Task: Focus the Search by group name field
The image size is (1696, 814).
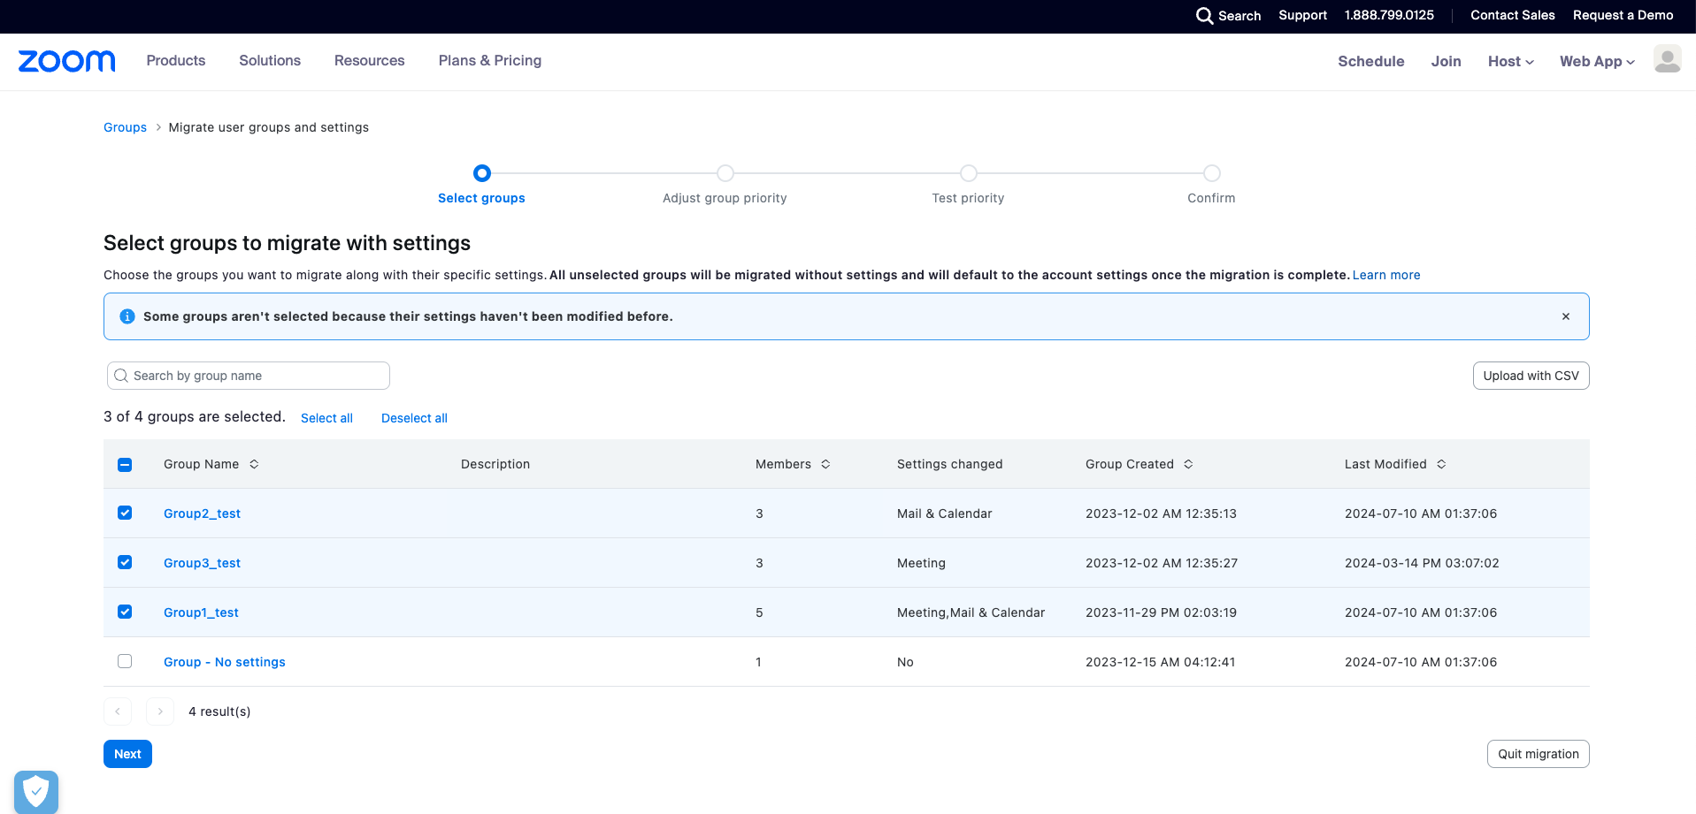Action: click(x=249, y=376)
